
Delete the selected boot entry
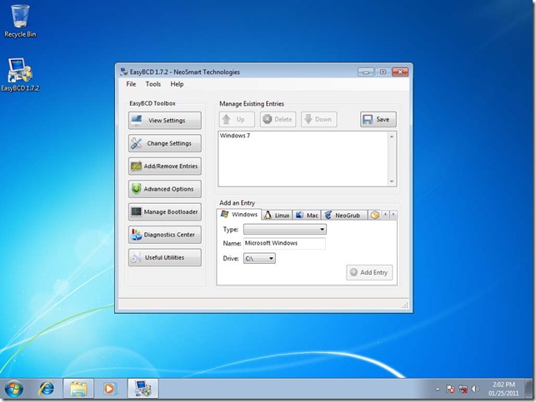coord(278,120)
